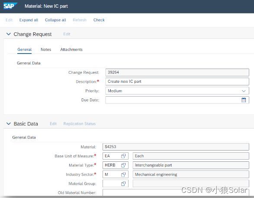The height and width of the screenshot is (198, 254).
Task: Click Collapse all in the toolbar
Action: point(55,20)
